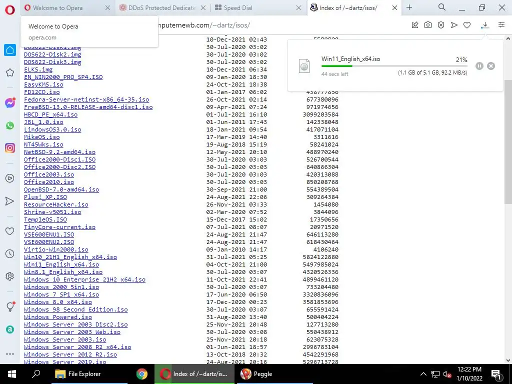Download EN_WIN2000_PRO_SP4.ISO link
Image resolution: width=512 pixels, height=384 pixels.
point(63,77)
